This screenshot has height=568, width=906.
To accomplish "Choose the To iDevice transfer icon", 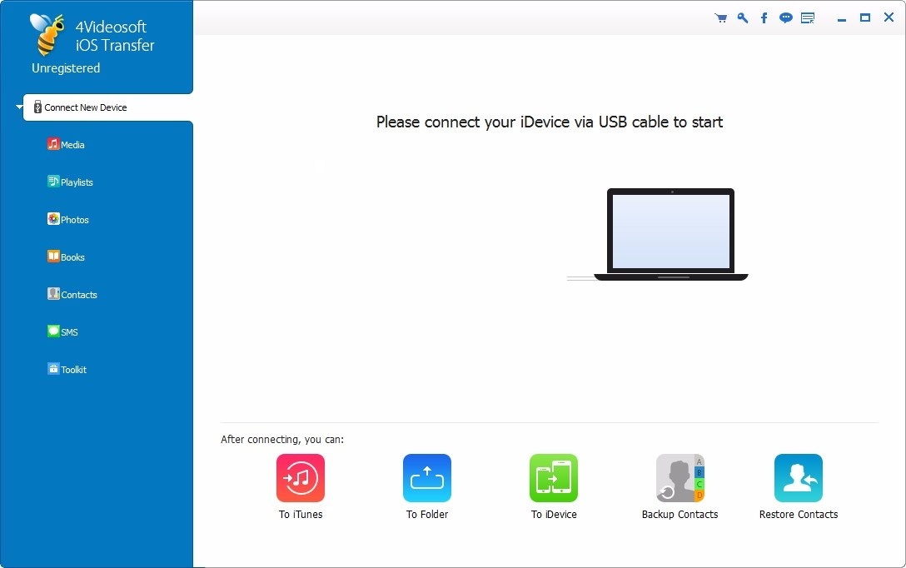I will coord(553,478).
